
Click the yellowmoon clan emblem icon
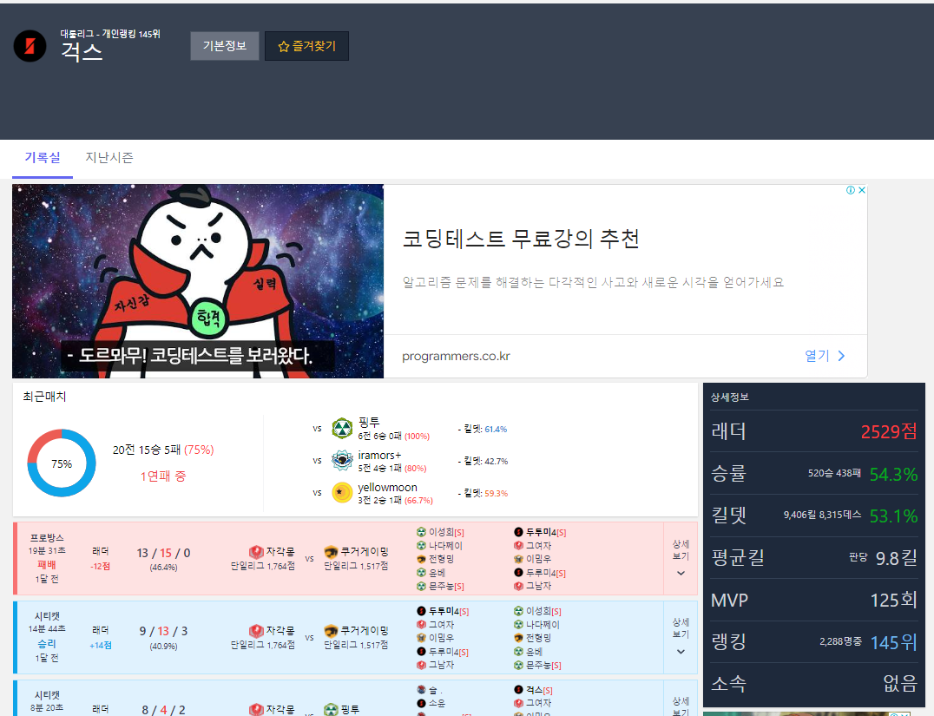click(342, 492)
